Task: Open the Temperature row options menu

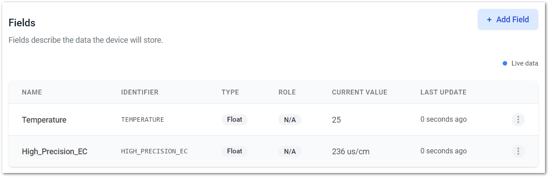Action: click(518, 119)
